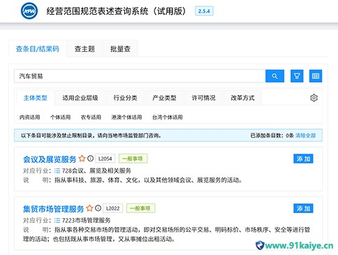Favorite 会议及展览服务 with the star icon
The image size is (338, 255).
[82, 159]
